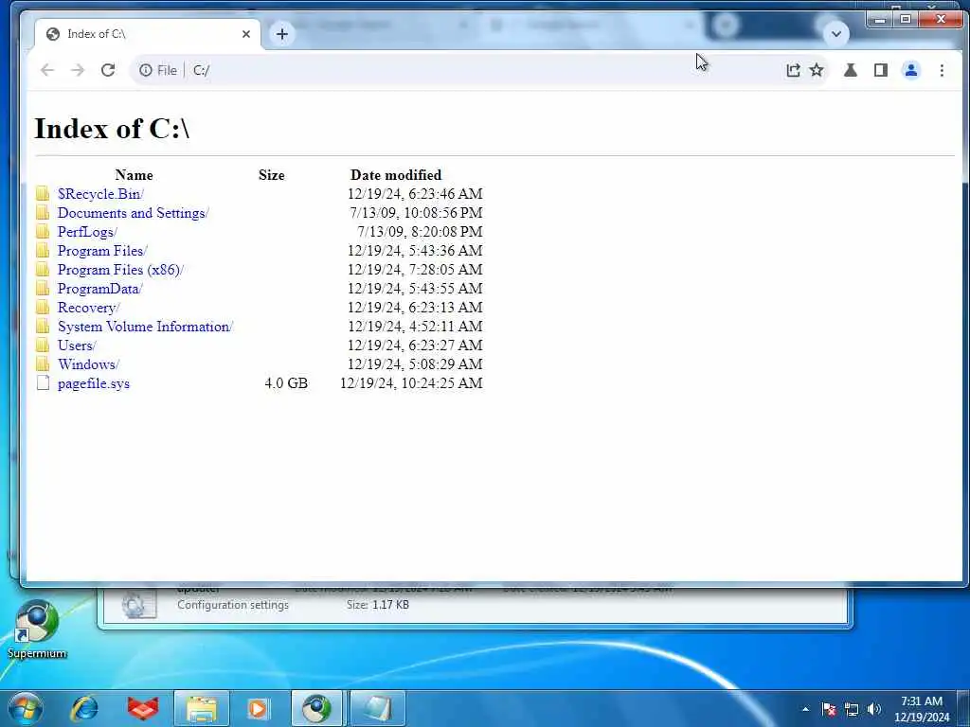
Task: Click the date 7/13/09, 8:20:08 PM
Action: [x=420, y=232]
